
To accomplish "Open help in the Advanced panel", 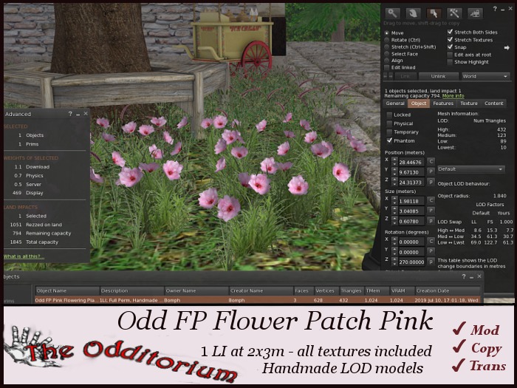I will point(70,114).
